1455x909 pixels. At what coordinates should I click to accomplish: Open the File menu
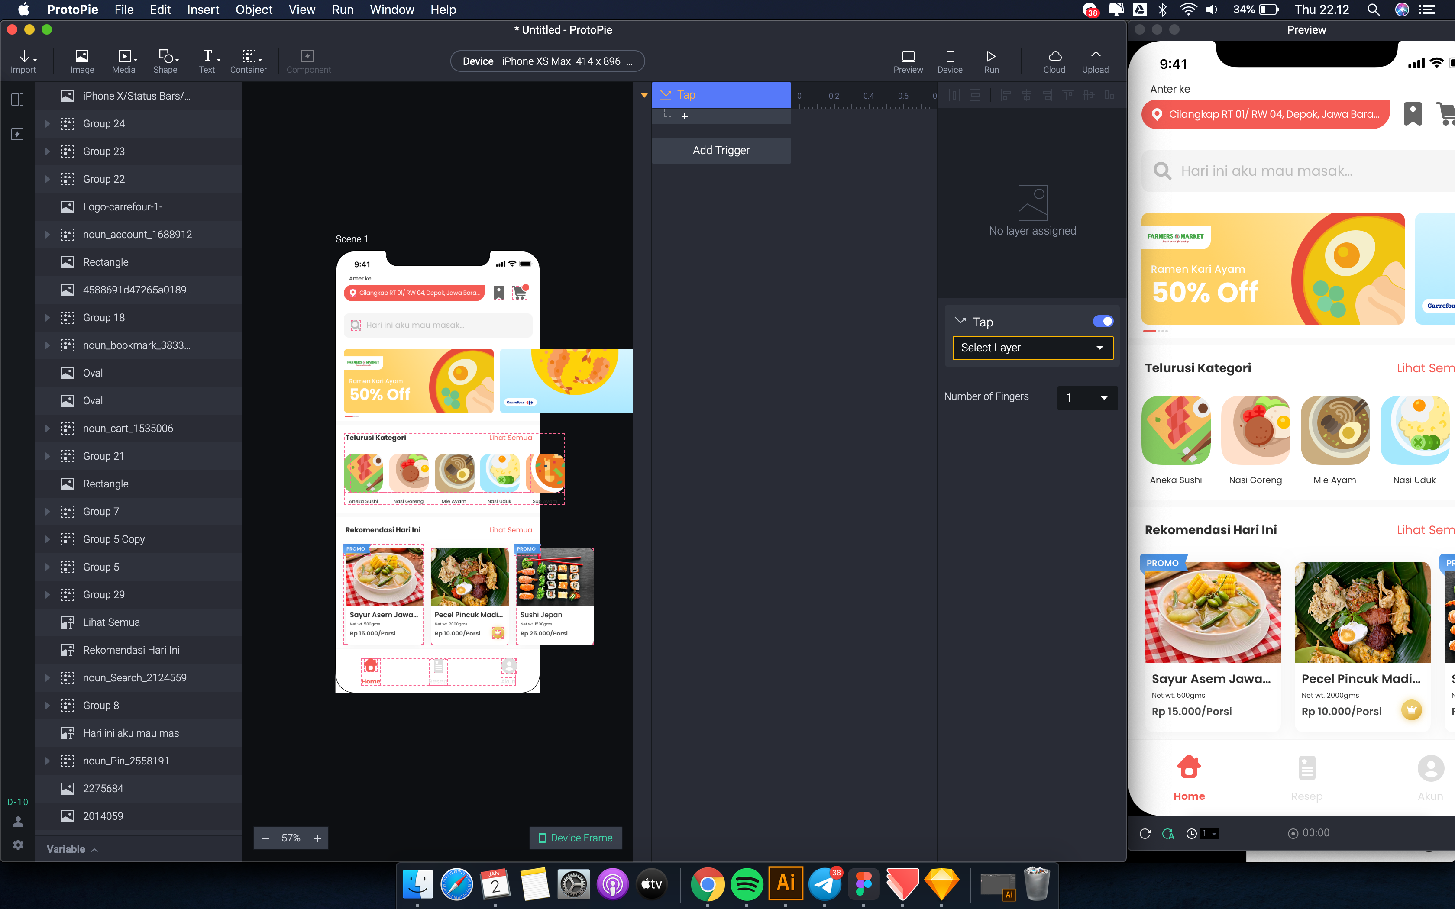(124, 10)
